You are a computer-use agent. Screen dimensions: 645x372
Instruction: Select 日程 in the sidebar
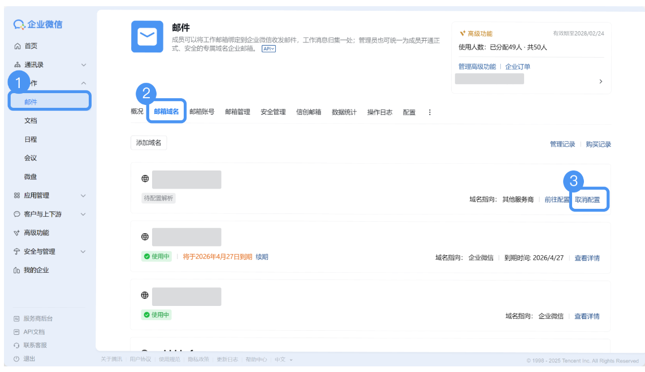point(30,139)
